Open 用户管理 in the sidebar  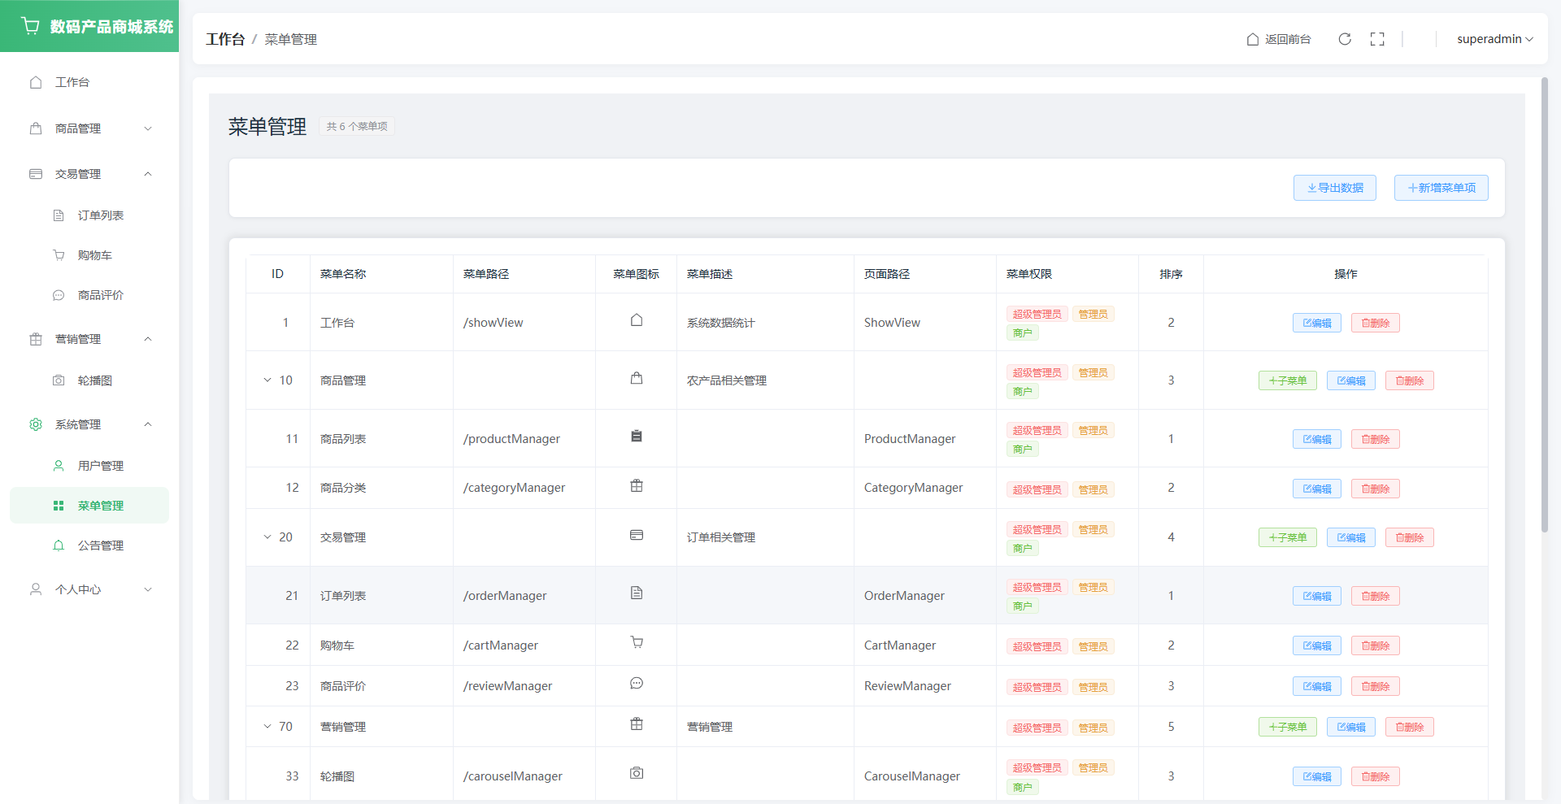pos(100,466)
